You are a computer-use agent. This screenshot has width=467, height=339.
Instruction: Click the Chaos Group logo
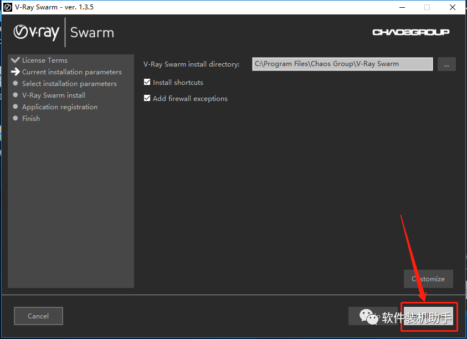(410, 32)
